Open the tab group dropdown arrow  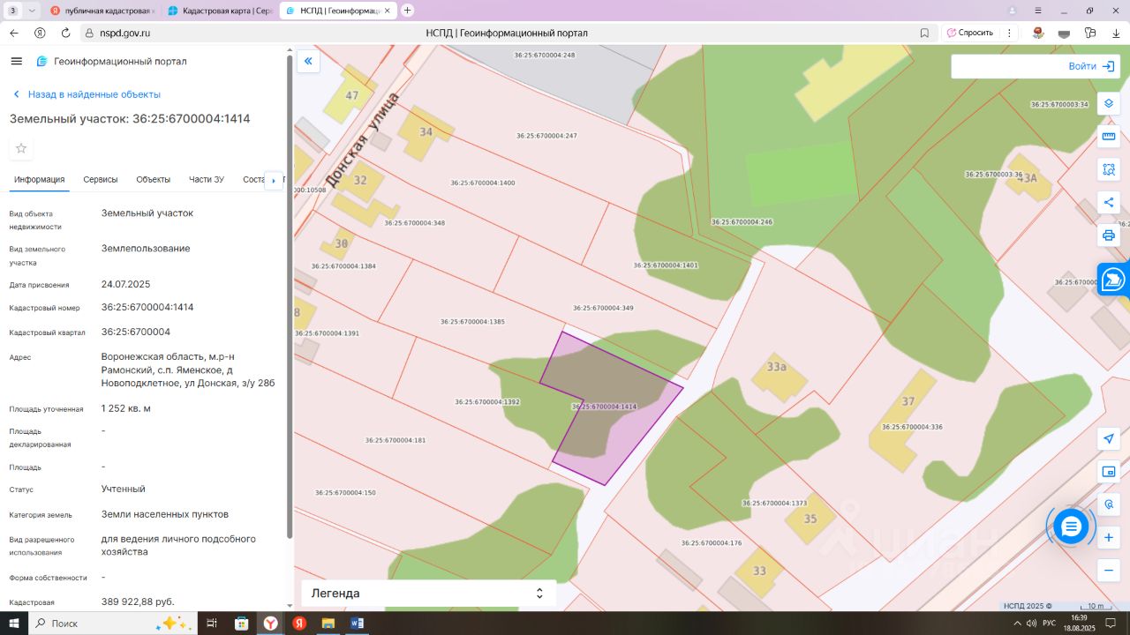coord(32,11)
